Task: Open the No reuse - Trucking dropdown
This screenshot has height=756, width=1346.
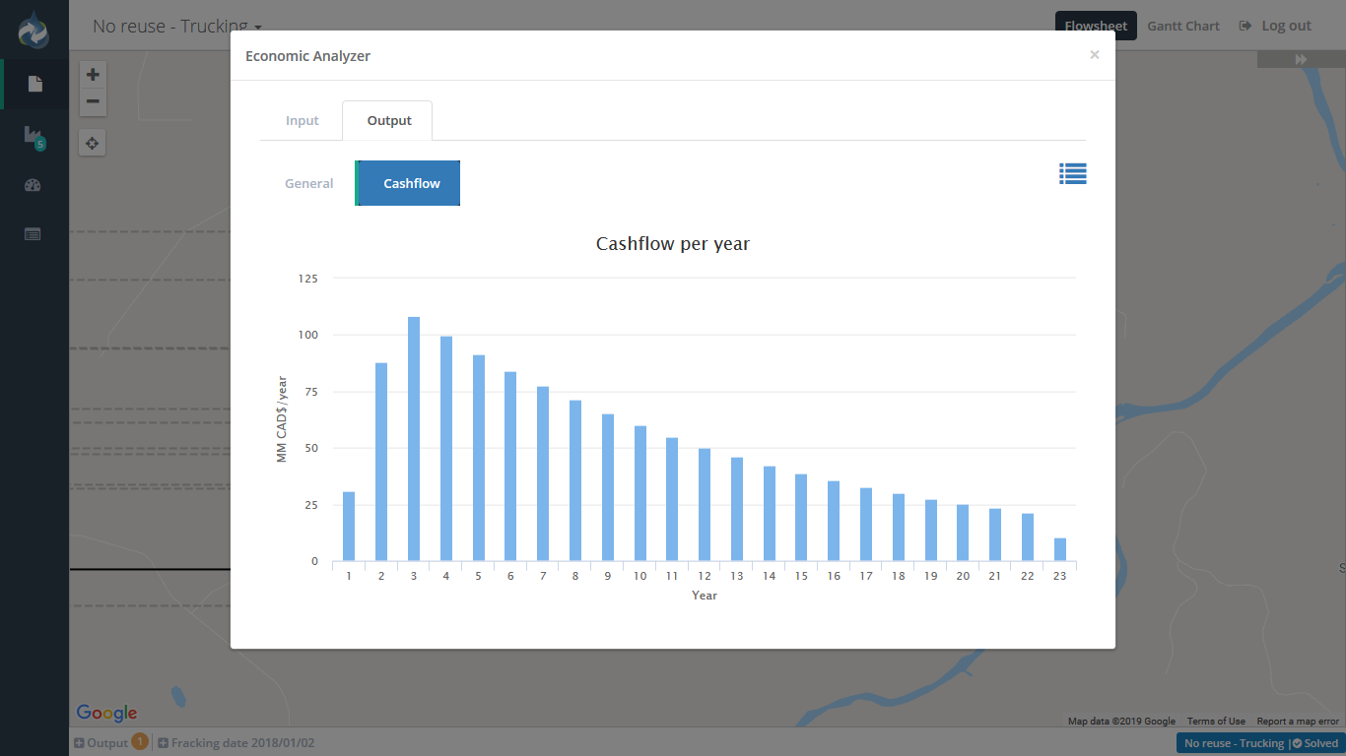Action: 177,27
